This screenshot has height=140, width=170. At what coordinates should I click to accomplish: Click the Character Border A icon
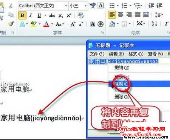[101, 6]
